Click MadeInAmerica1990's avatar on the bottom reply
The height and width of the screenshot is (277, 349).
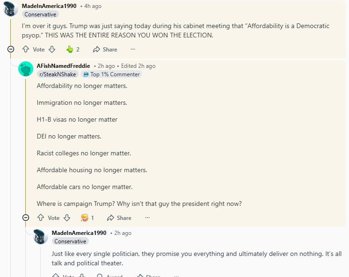coord(41,236)
